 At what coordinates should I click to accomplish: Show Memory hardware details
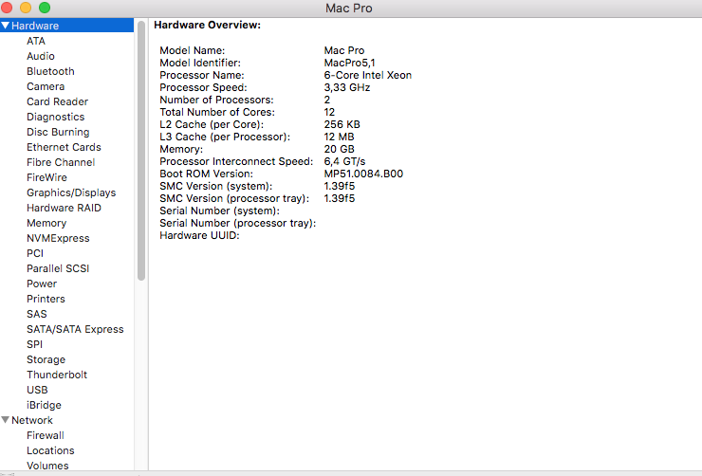pyautogui.click(x=46, y=223)
